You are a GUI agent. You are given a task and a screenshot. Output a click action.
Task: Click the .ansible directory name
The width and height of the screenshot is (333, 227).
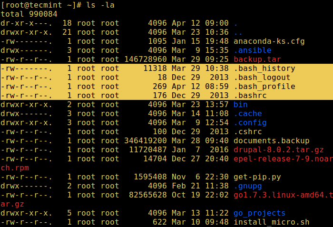(x=253, y=50)
